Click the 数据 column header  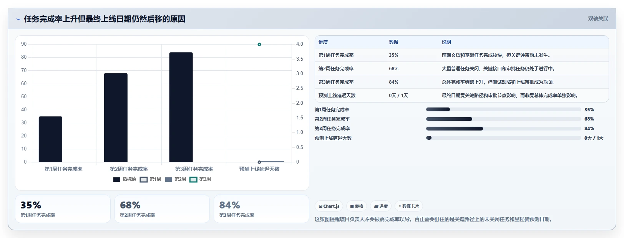click(x=393, y=42)
